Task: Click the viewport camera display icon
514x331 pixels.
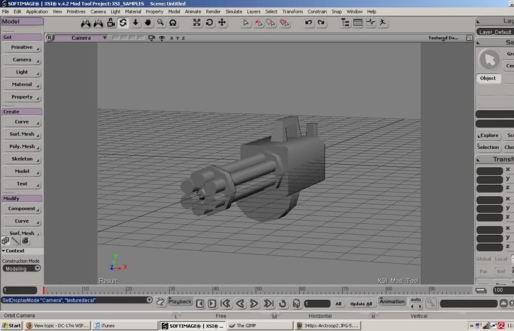Action: tap(152, 38)
